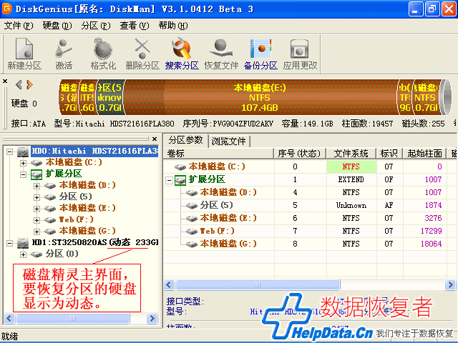This screenshot has height=343, width=458.
Task: Collapse the HD1:ST3250820AS tree node
Action: click(x=9, y=243)
